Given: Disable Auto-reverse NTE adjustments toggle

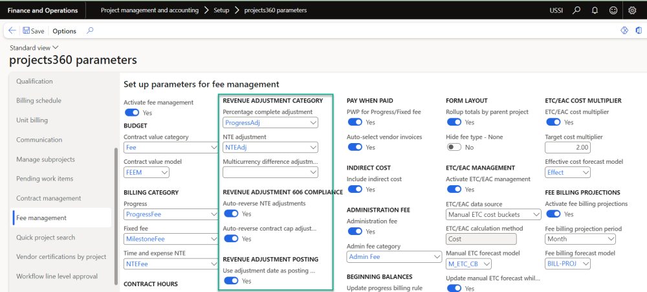Looking at the screenshot, I should [x=231, y=214].
